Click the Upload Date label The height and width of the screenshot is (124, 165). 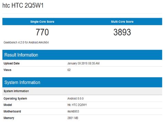point(12,63)
